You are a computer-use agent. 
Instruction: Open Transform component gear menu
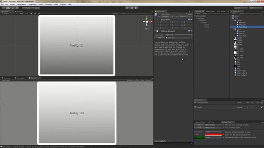191,20
